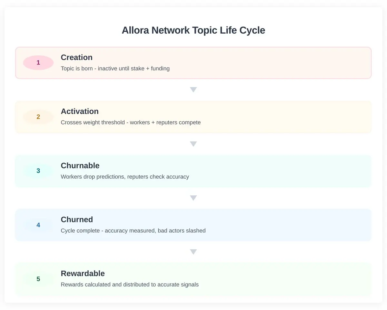Image resolution: width=387 pixels, height=310 pixels.
Task: Select the Creation step heading
Action: point(76,57)
